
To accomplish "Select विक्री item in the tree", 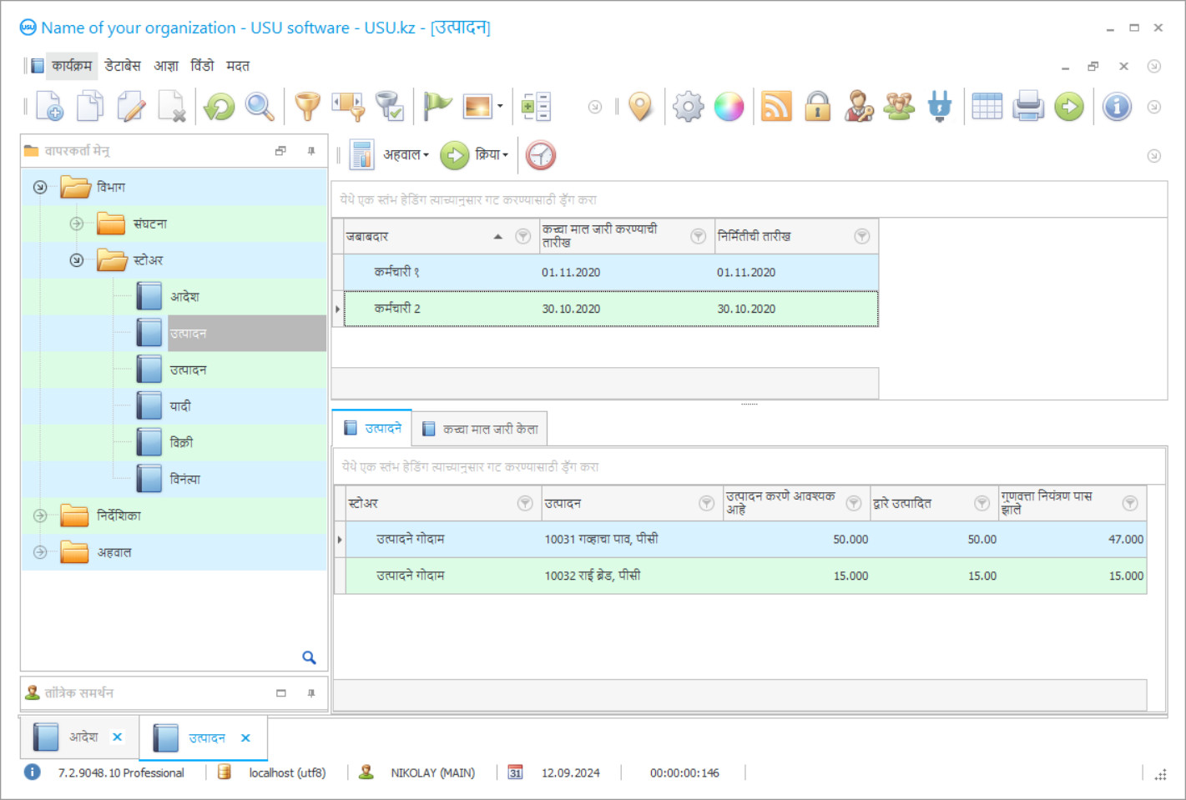I will point(181,443).
